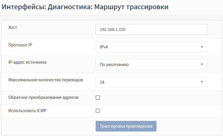Click the selected hop count value 18

tap(102, 82)
